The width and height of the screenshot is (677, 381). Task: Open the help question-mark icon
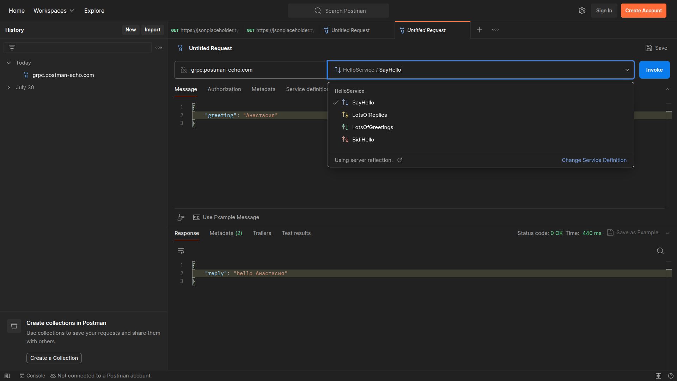(671, 376)
